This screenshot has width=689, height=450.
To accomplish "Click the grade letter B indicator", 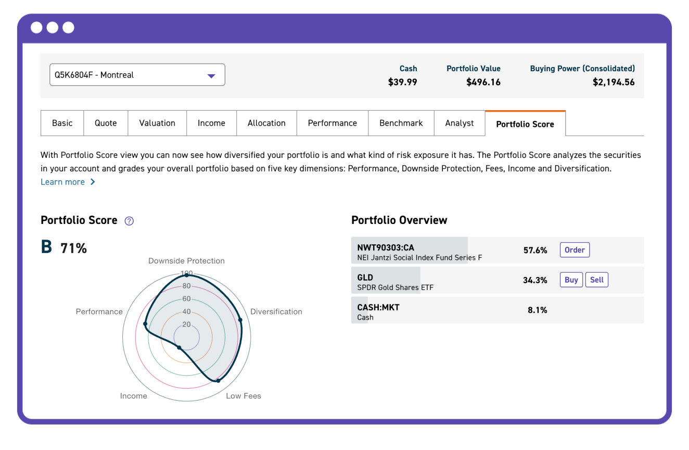I will coord(46,247).
